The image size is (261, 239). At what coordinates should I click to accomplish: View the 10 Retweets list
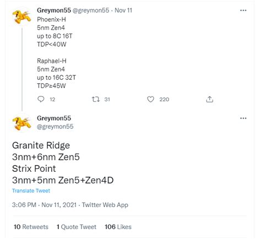31,227
